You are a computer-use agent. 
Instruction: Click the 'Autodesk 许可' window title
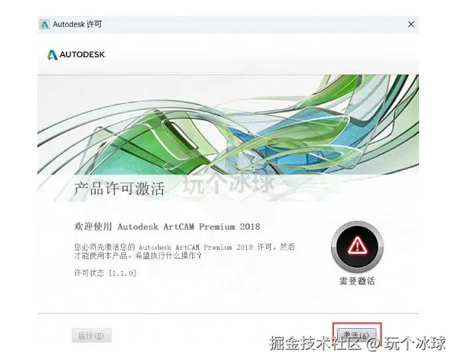pyautogui.click(x=77, y=24)
